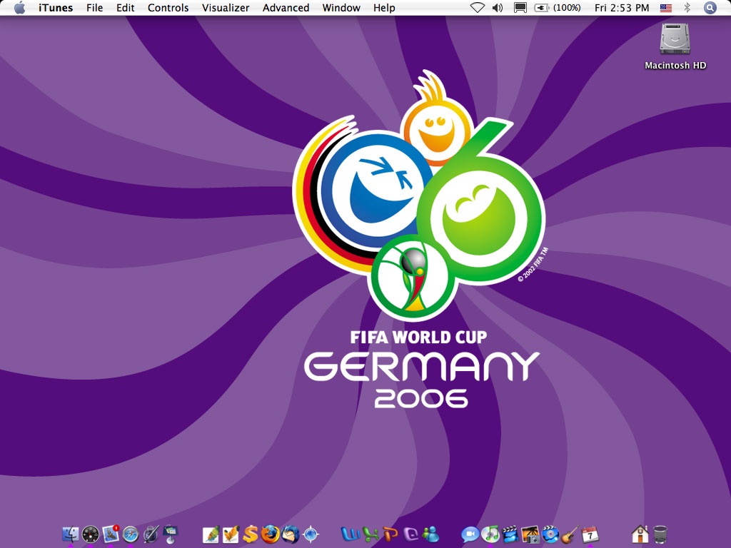This screenshot has height=548, width=731.
Task: Open Thunderbird from the dock
Action: click(291, 534)
